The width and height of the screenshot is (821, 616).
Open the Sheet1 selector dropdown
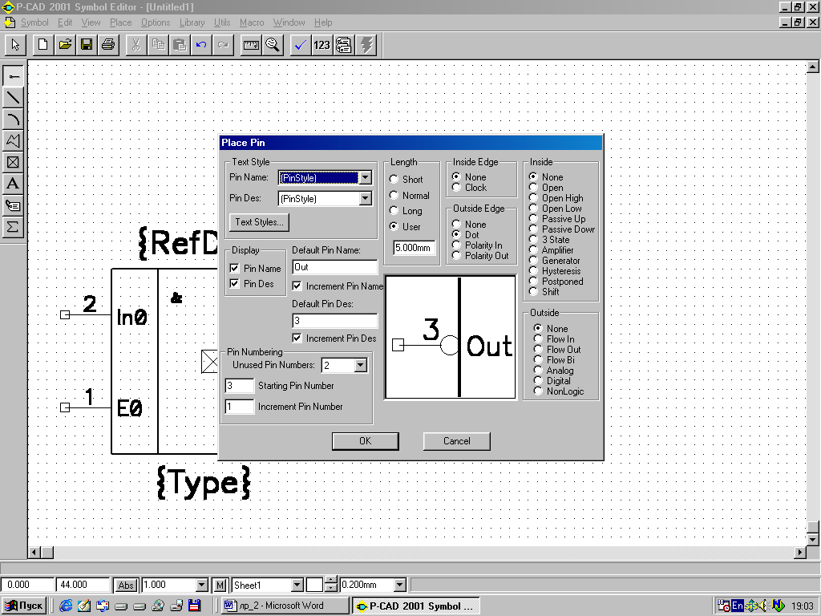coord(297,585)
